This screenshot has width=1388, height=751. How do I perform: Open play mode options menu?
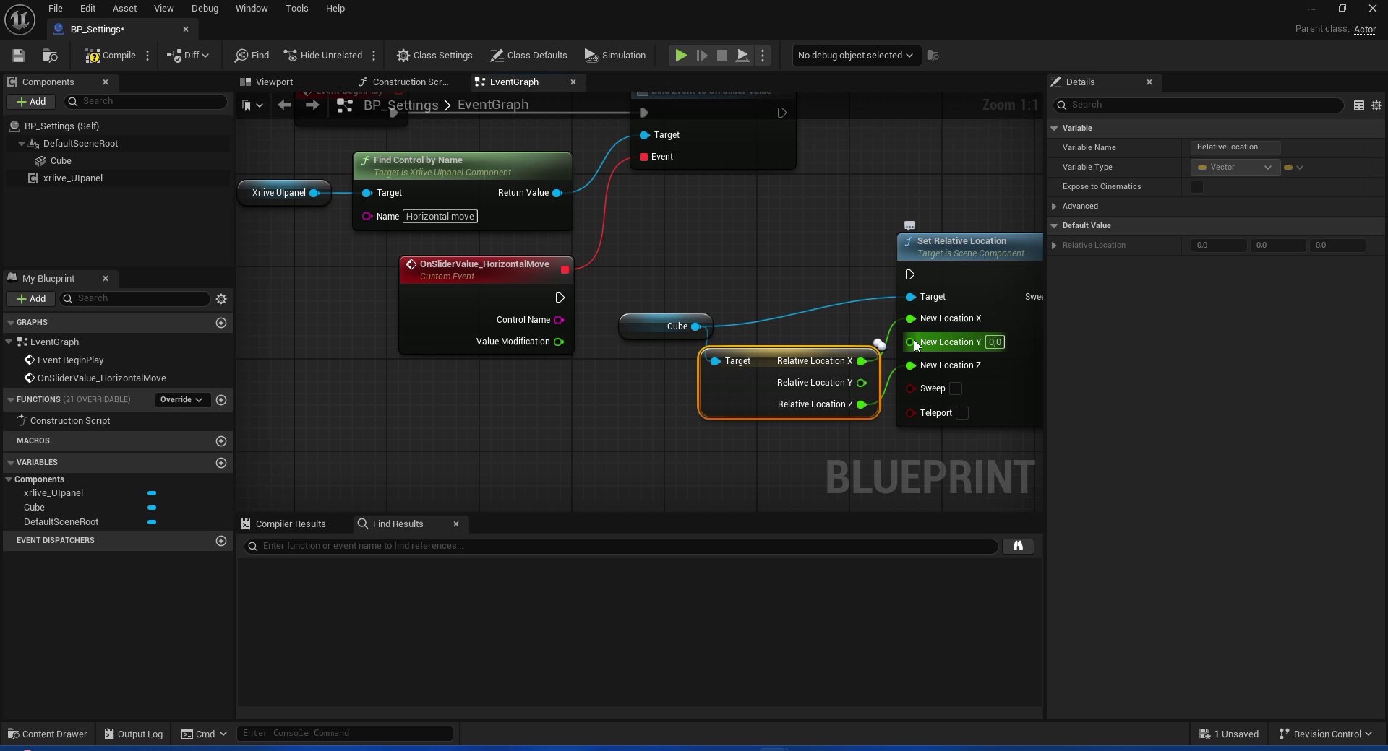click(x=763, y=56)
